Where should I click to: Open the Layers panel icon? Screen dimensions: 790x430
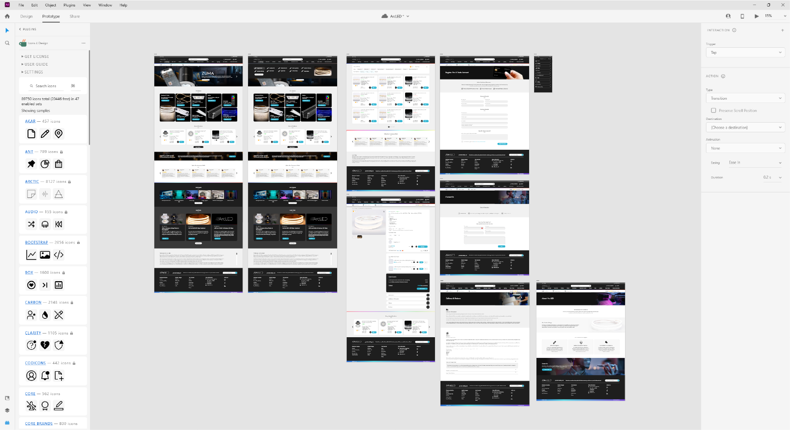(x=7, y=410)
